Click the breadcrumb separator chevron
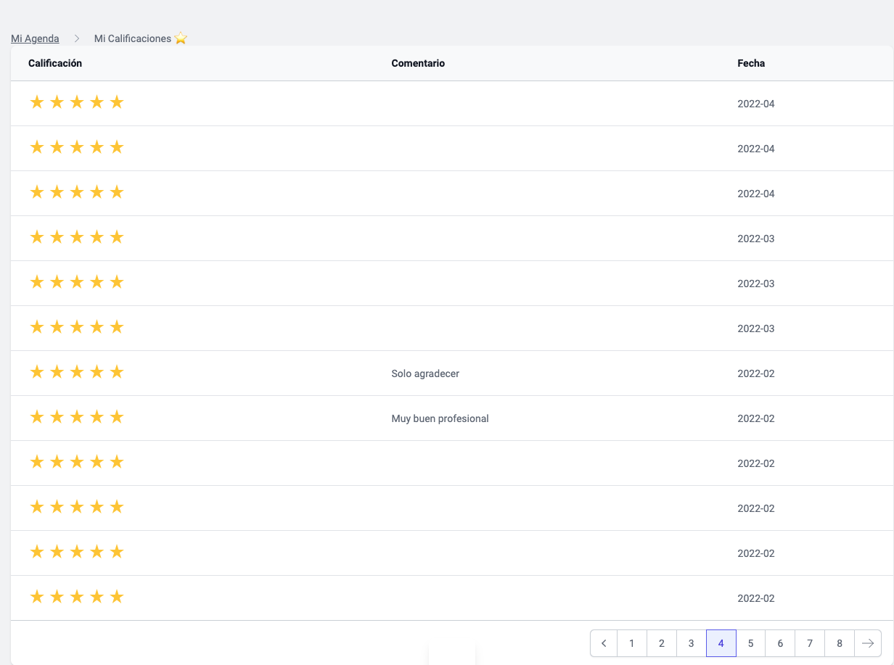The image size is (894, 665). click(77, 38)
